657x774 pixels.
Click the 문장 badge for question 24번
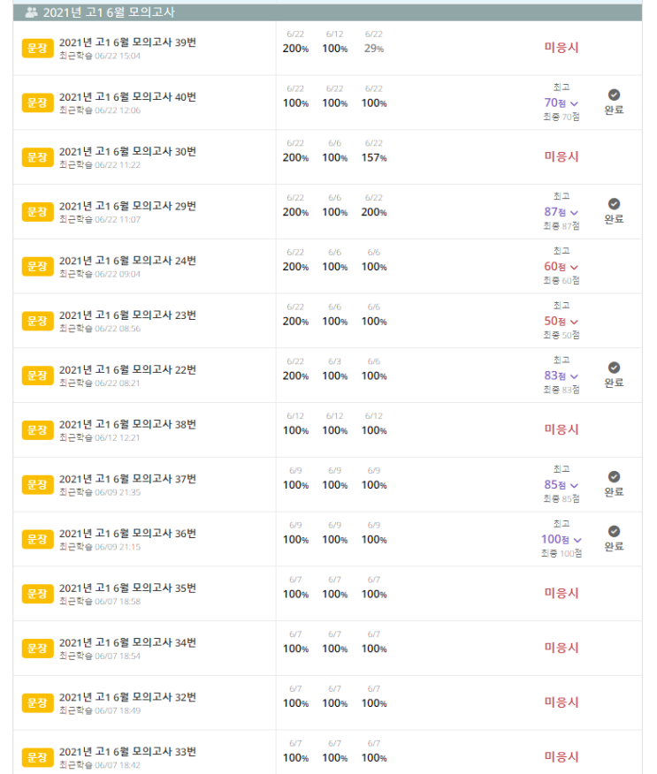click(37, 266)
